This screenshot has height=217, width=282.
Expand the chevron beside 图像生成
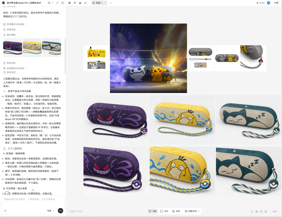point(199,211)
